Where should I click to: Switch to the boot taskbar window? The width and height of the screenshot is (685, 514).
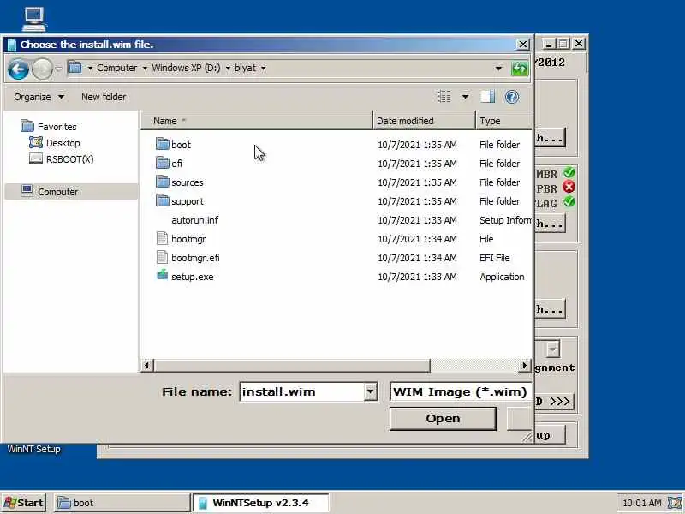coord(122,503)
